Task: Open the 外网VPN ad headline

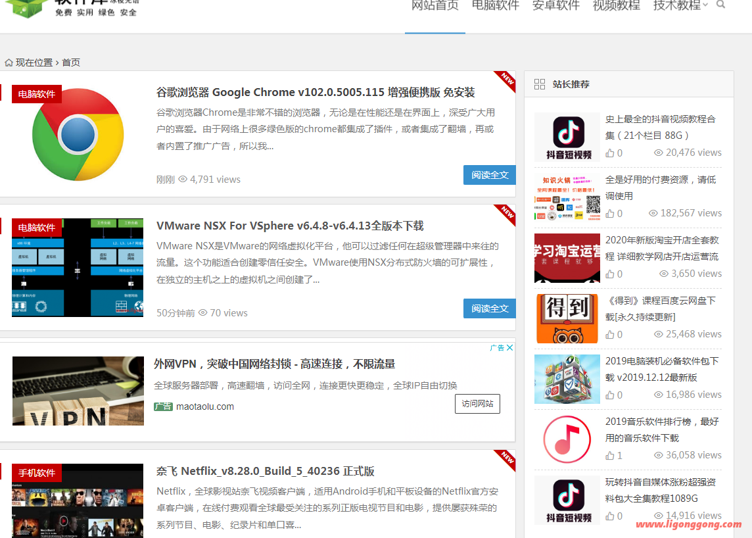Action: point(274,364)
